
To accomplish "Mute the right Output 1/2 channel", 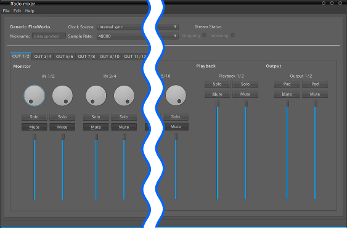I will pos(315,94).
